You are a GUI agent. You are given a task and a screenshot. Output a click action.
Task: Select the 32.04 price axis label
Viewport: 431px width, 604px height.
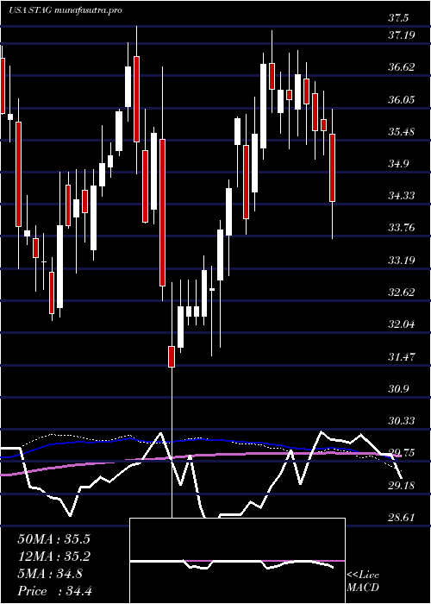point(402,324)
